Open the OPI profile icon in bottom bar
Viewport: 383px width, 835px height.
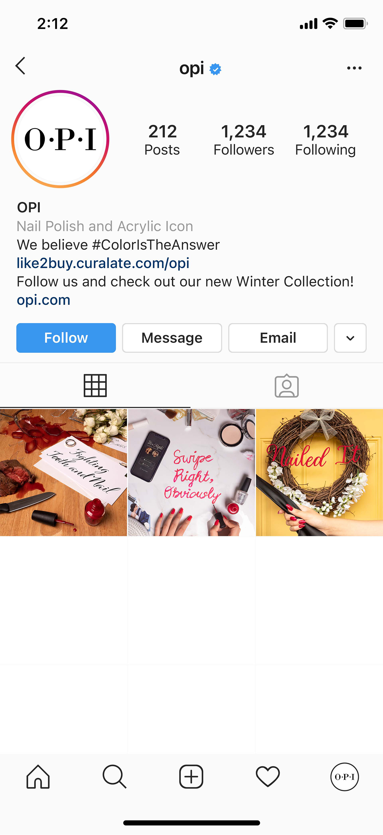pyautogui.click(x=344, y=777)
